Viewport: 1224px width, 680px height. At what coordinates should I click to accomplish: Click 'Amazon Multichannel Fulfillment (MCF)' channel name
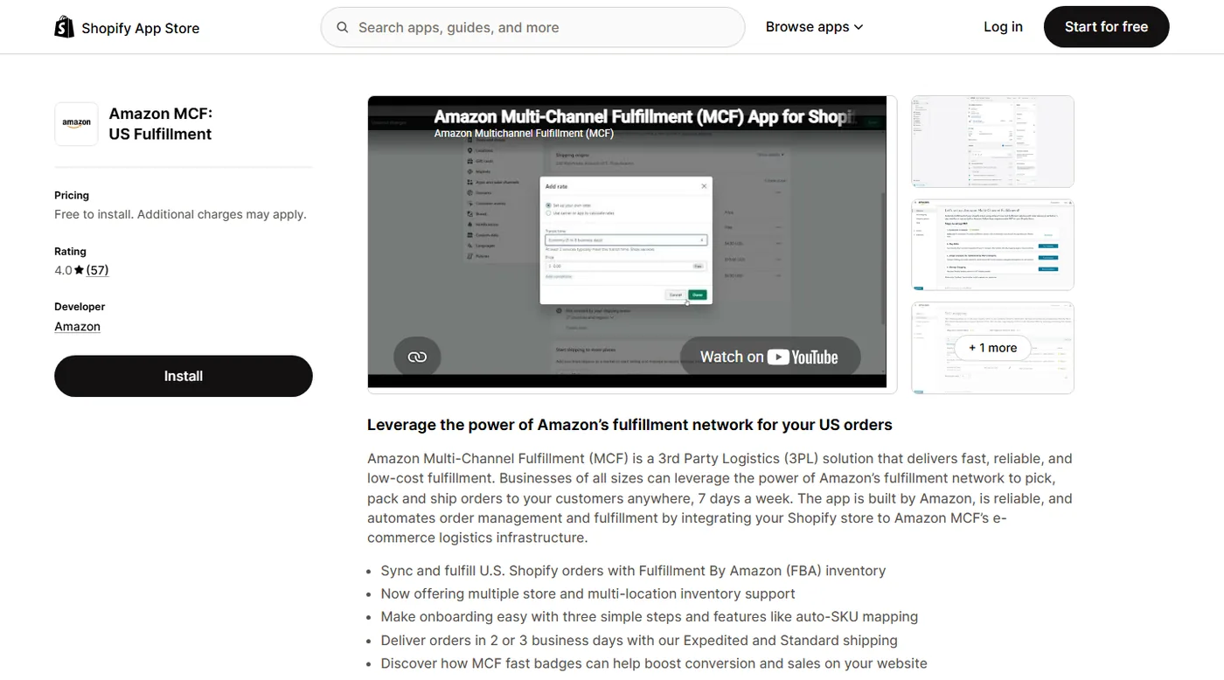pyautogui.click(x=524, y=134)
